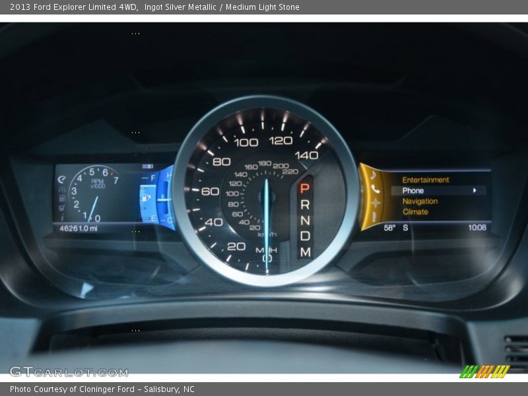
Task: Expand the Phone submenu arrow
Action: click(474, 191)
